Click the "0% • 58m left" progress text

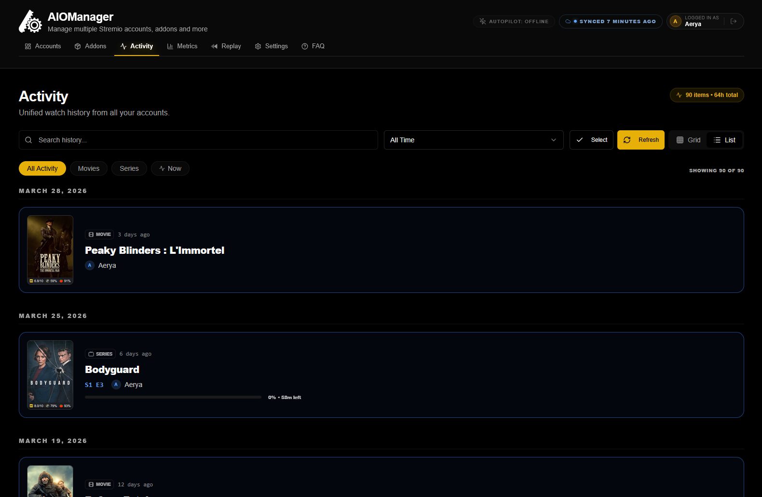click(x=285, y=397)
